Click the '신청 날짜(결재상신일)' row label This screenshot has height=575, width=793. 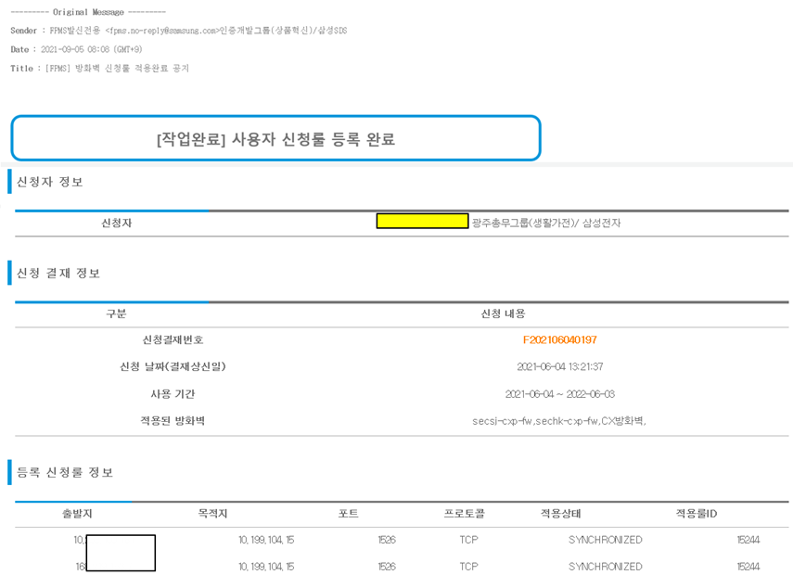point(173,366)
